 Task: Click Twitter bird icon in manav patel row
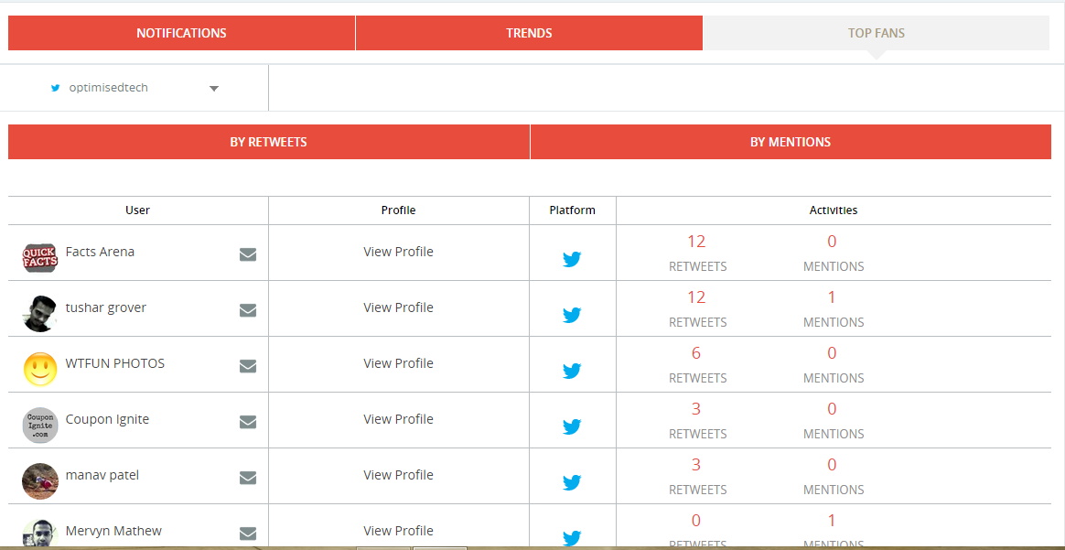coord(572,482)
